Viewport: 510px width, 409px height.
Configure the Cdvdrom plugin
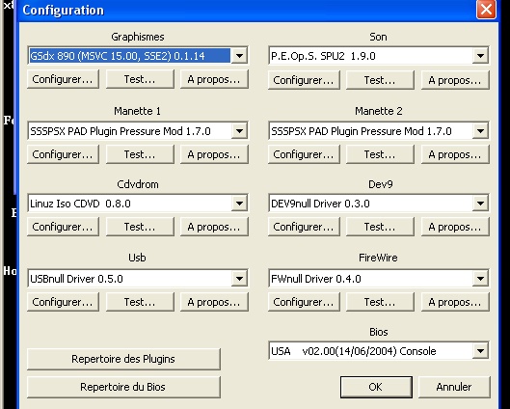pyautogui.click(x=63, y=227)
